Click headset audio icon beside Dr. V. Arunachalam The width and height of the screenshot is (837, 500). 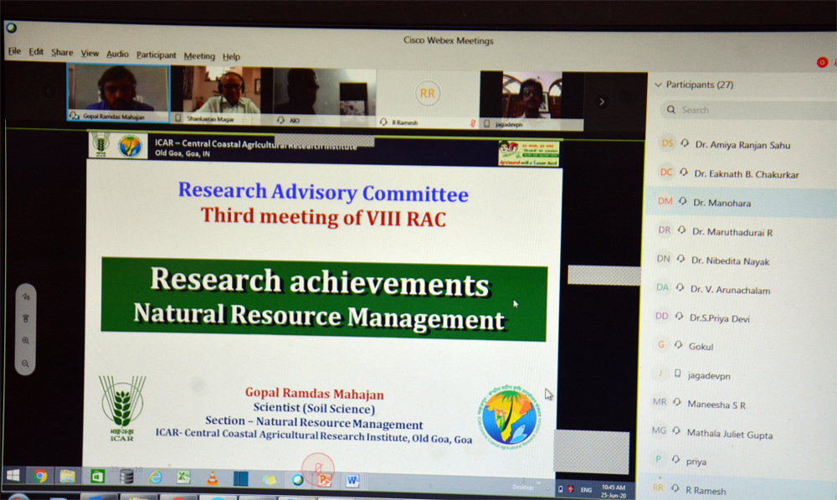click(x=680, y=287)
